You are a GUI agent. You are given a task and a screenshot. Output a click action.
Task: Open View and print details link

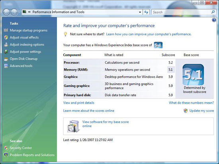click(x=78, y=103)
